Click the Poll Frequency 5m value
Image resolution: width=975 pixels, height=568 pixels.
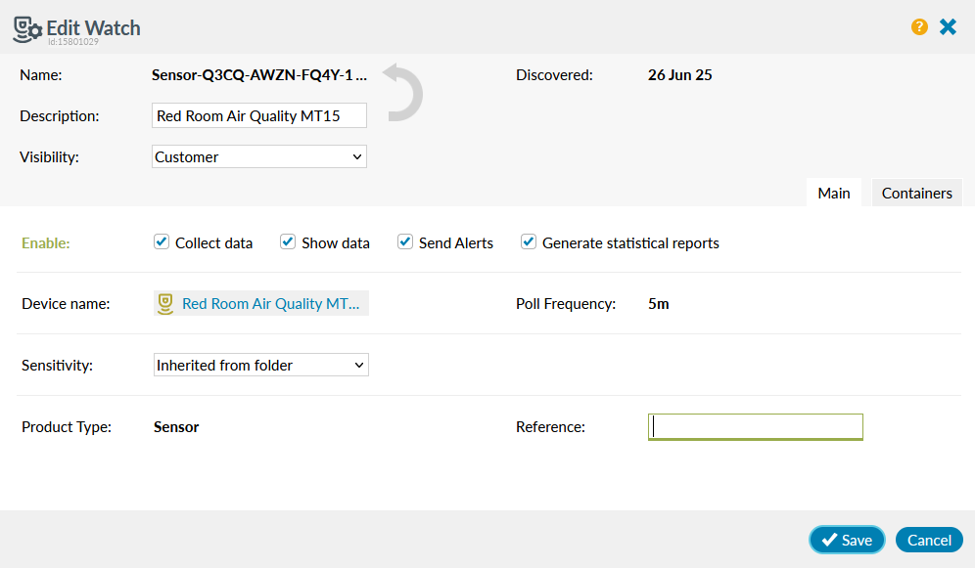[659, 304]
